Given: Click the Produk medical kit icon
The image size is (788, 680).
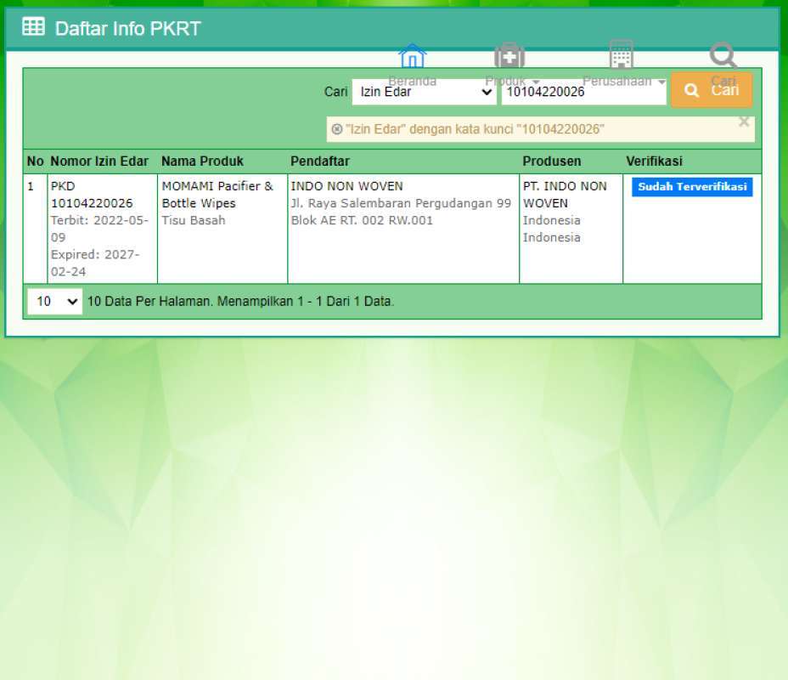Looking at the screenshot, I should click(509, 56).
